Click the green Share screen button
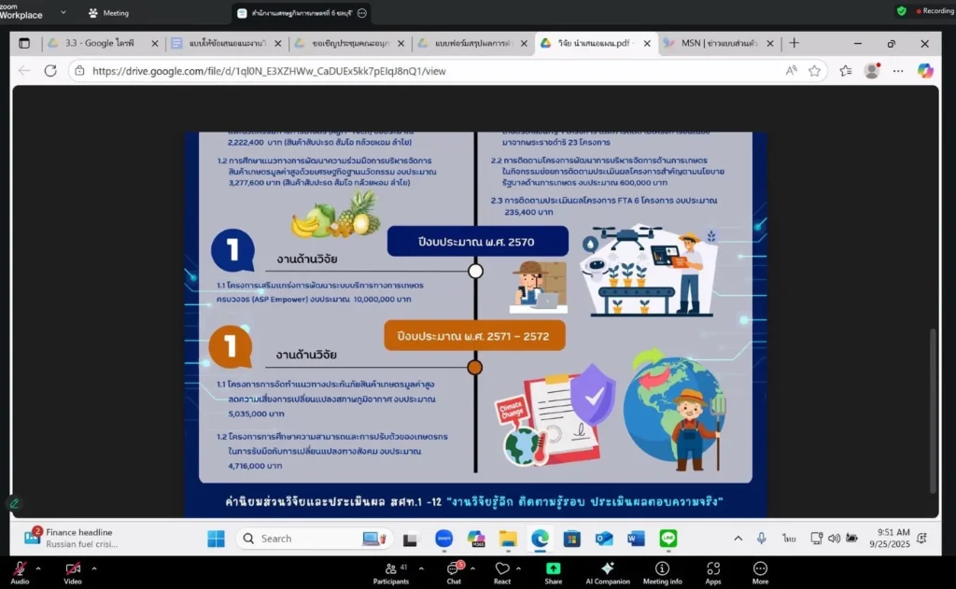956x589 pixels. coord(554,569)
